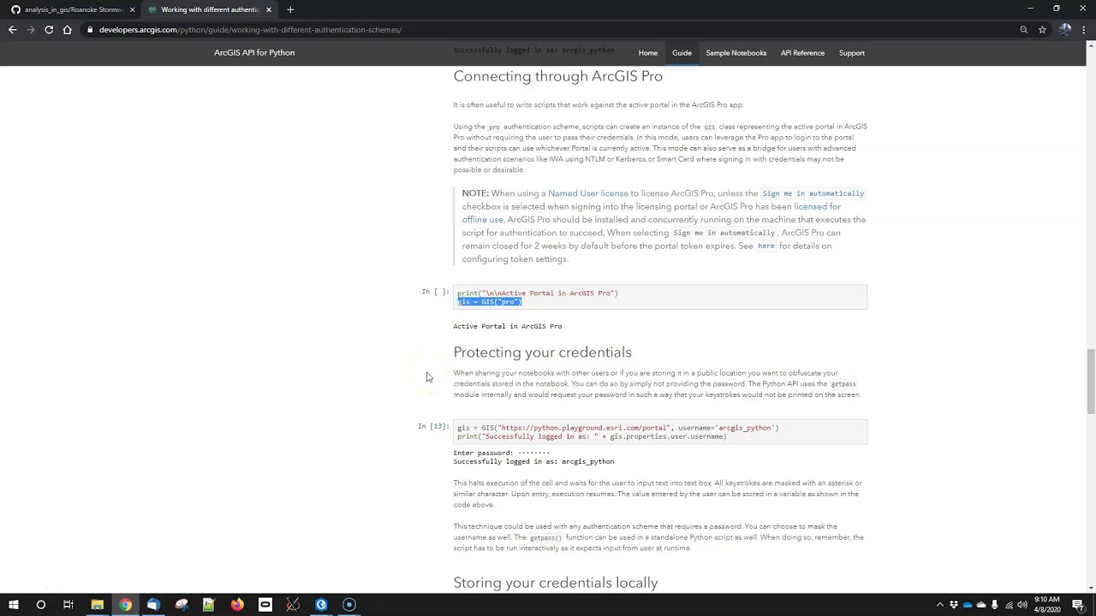Bookmark this page with the star
Viewport: 1096px width, 616px height.
point(1042,30)
